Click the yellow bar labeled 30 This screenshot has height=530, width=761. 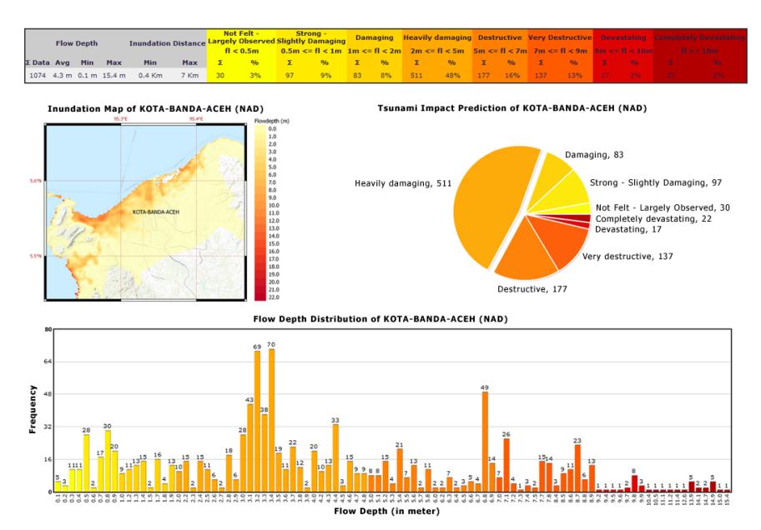coord(108,461)
